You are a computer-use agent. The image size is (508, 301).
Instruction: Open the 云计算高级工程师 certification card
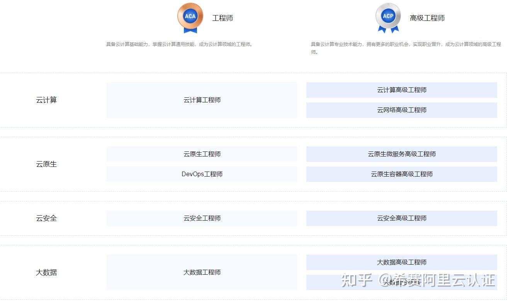coord(402,90)
